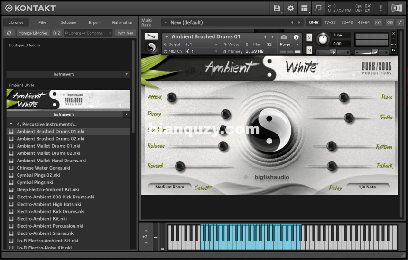
Task: Click the Tune knob
Action: 323,39
